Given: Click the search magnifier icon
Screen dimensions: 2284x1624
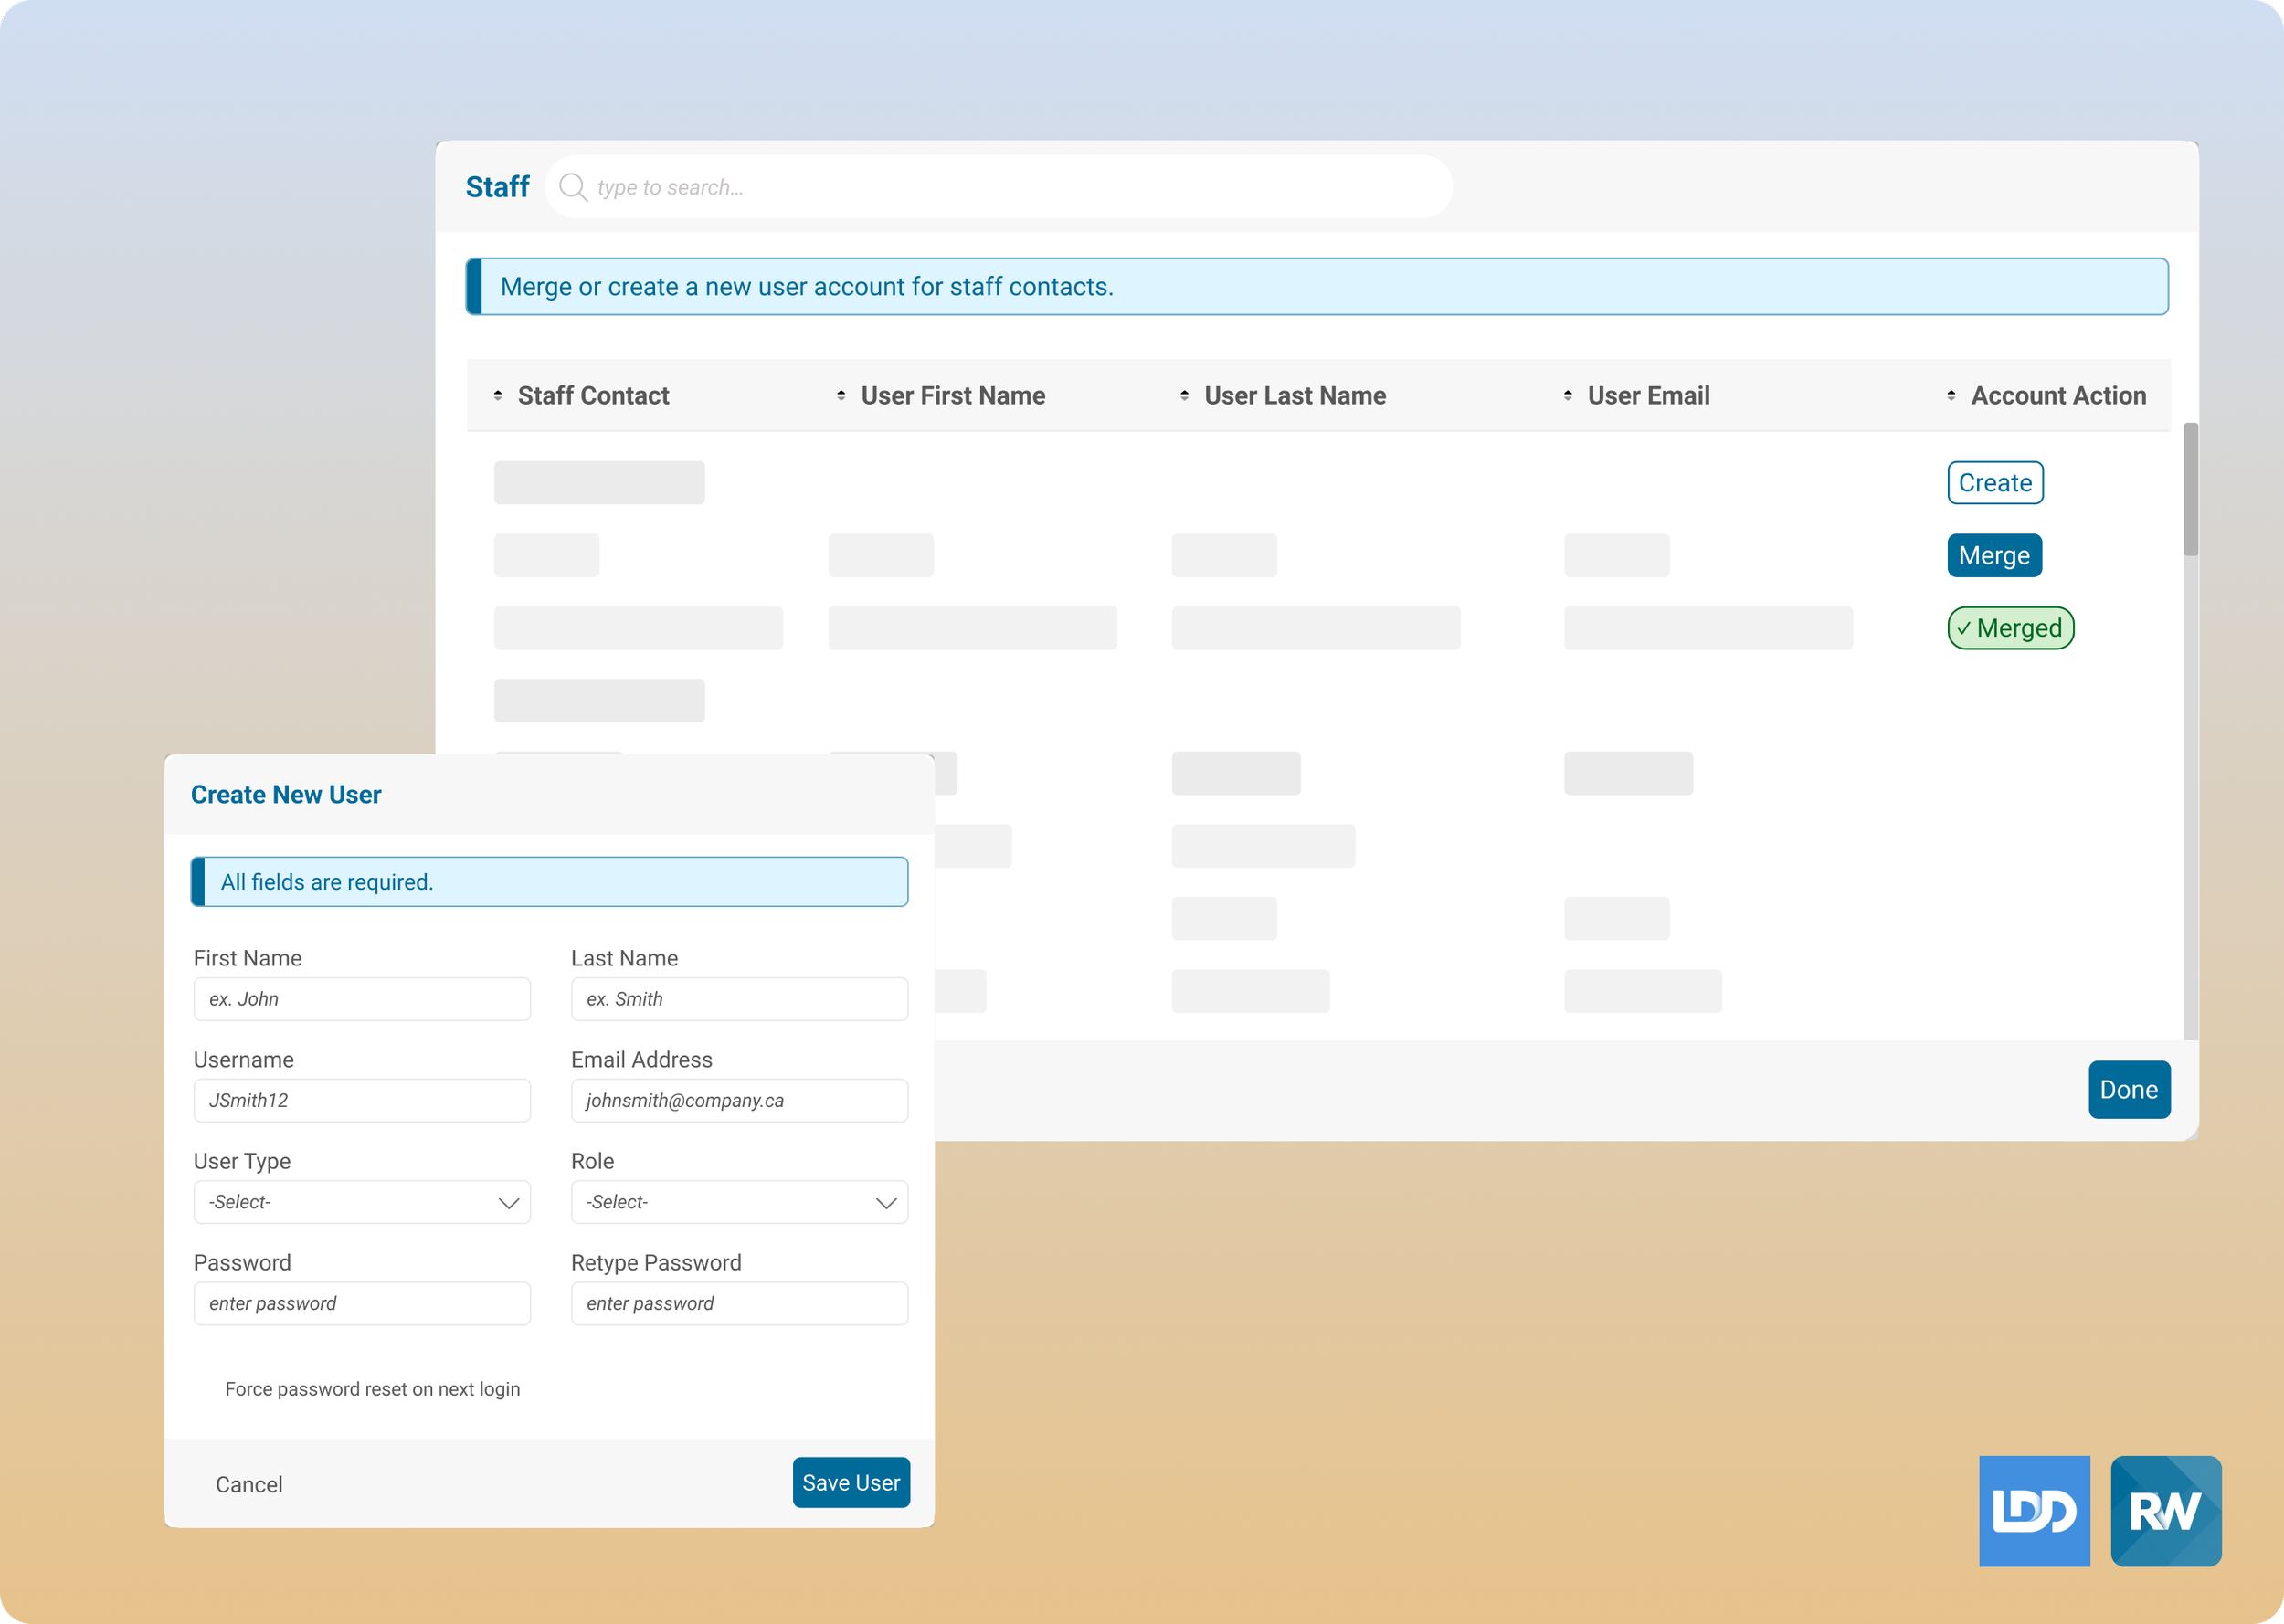Looking at the screenshot, I should point(572,187).
